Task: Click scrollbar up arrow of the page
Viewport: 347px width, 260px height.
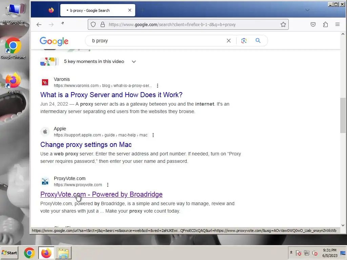Action: click(x=343, y=34)
